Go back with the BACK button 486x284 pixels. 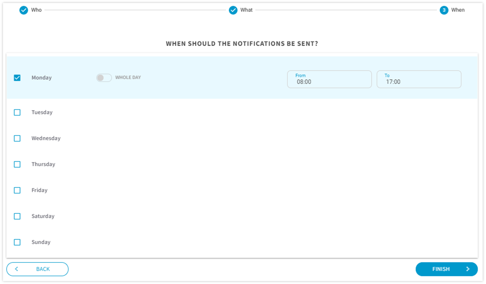click(37, 269)
